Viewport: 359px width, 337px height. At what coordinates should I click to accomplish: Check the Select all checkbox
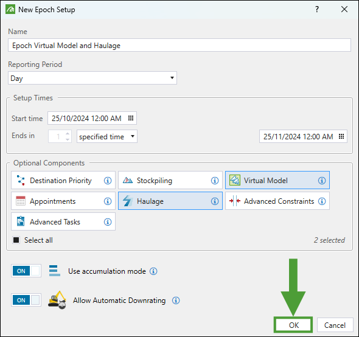[x=16, y=240]
